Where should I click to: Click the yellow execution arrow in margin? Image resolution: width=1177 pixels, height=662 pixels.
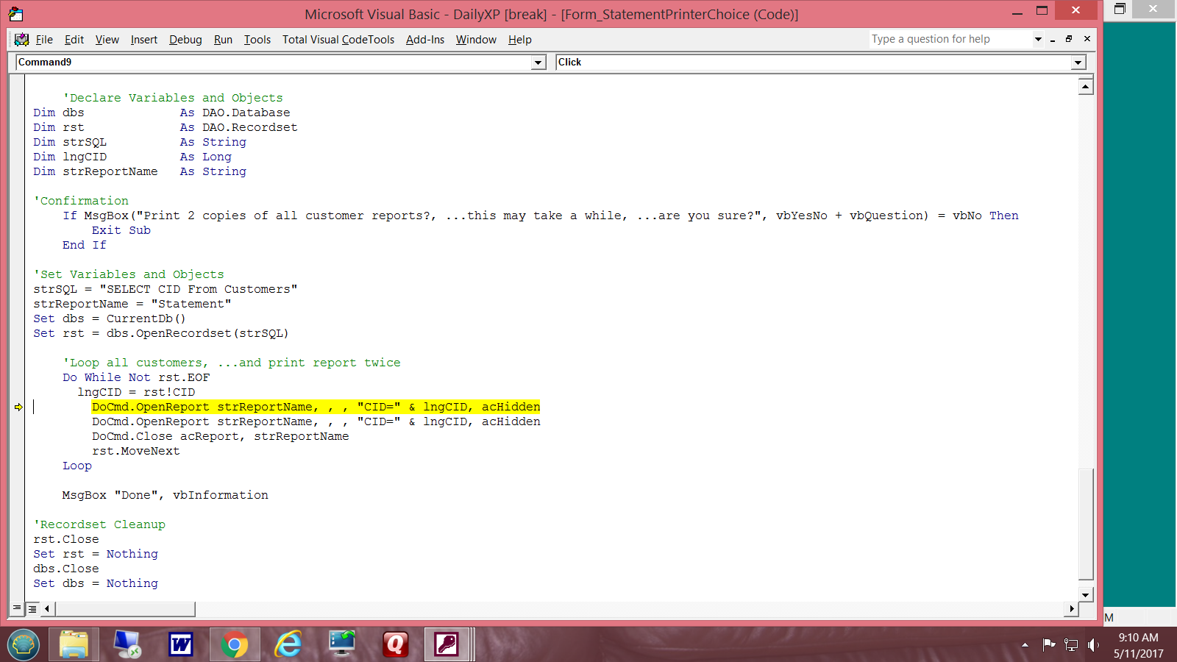pos(18,407)
